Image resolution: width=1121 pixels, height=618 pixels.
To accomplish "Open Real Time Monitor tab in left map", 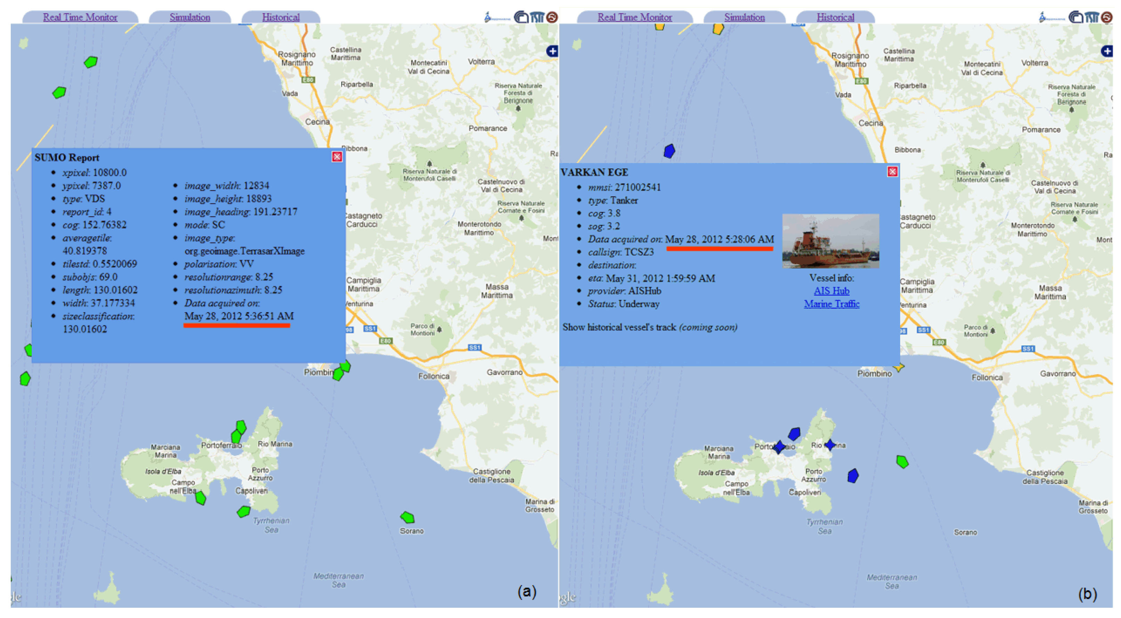I will coord(80,17).
